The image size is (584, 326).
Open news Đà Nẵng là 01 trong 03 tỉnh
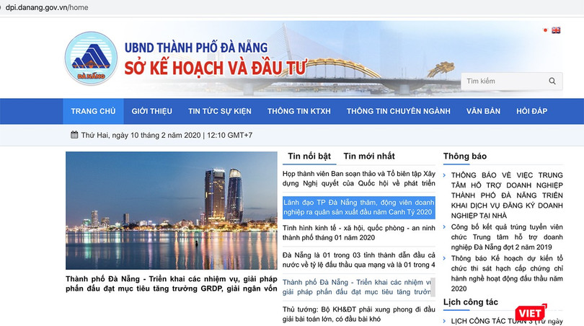coord(358,260)
